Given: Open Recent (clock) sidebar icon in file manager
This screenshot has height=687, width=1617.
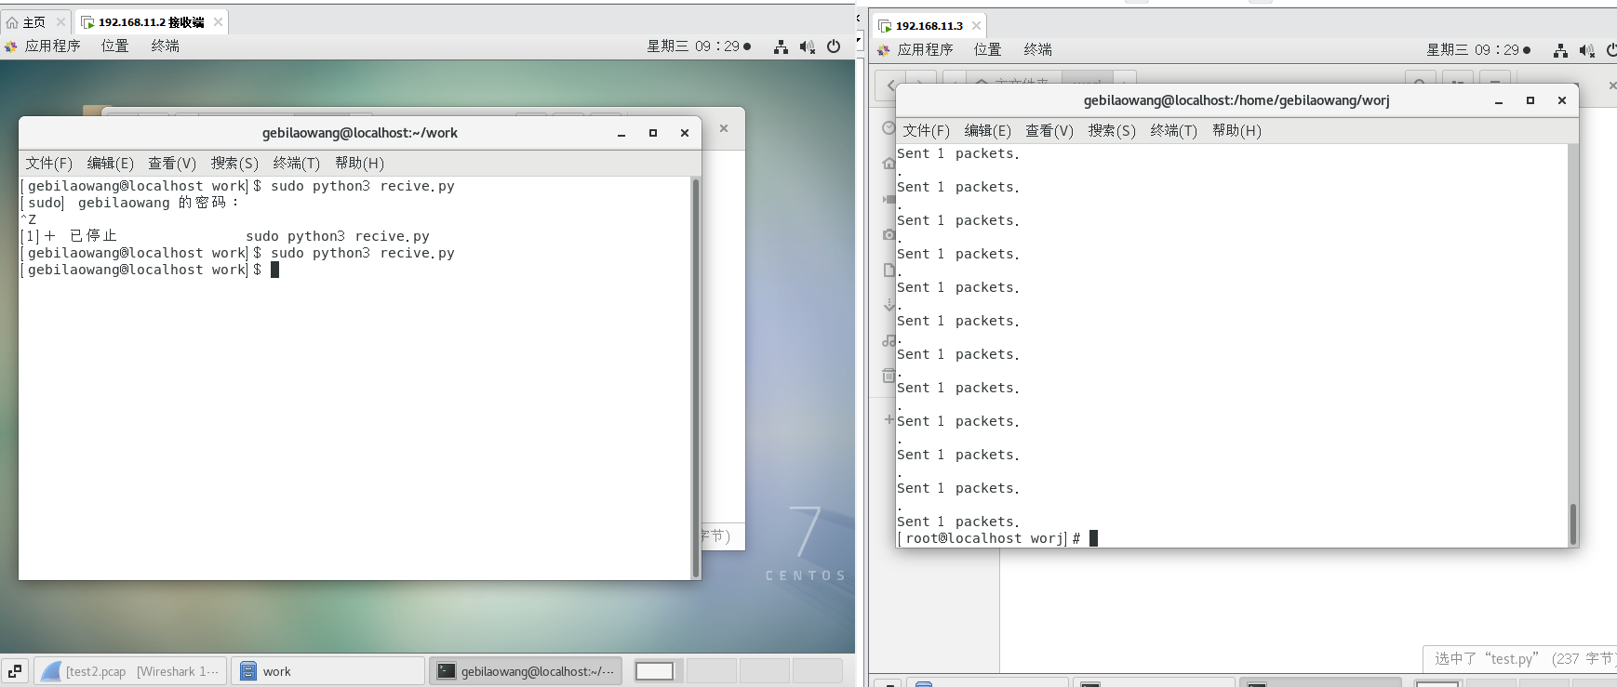Looking at the screenshot, I should 889,128.
